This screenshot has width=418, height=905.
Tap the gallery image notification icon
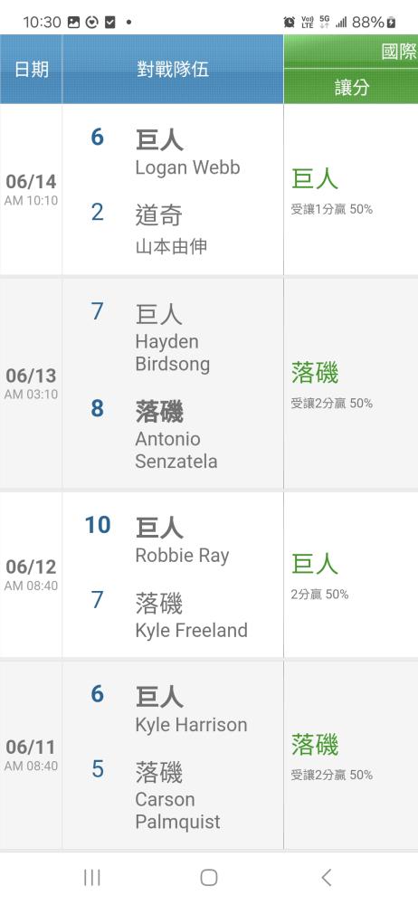73,22
